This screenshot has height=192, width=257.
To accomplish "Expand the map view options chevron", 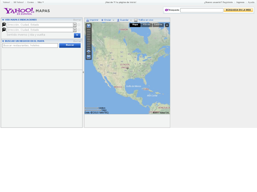I will tap(167, 25).
